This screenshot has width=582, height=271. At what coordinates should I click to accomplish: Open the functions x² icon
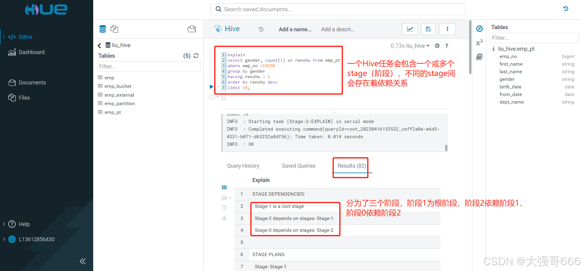point(479,43)
